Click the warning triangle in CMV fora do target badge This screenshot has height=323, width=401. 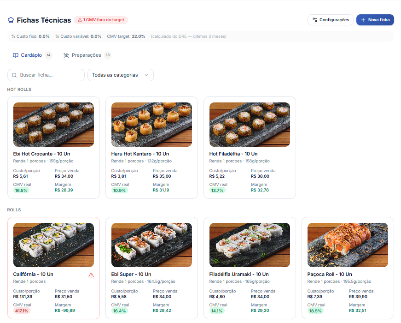pyautogui.click(x=80, y=20)
